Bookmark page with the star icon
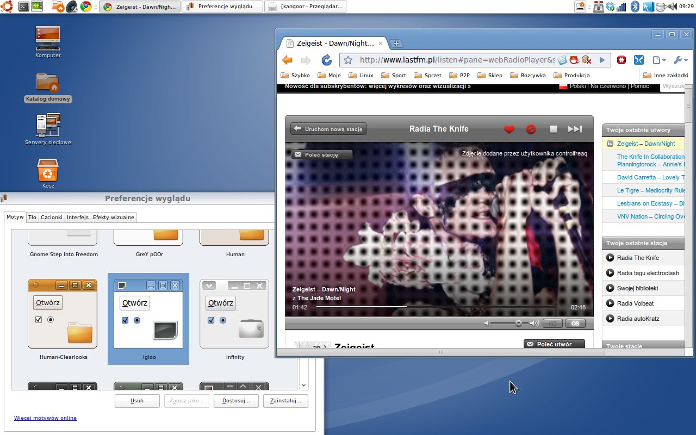 coord(348,60)
